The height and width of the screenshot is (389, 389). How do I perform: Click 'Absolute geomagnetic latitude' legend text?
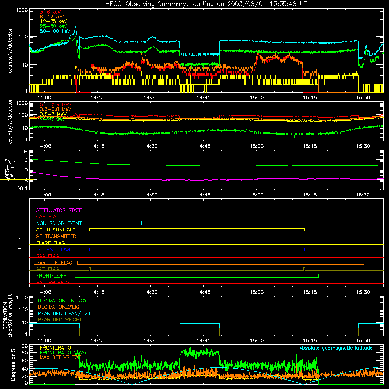(336, 348)
